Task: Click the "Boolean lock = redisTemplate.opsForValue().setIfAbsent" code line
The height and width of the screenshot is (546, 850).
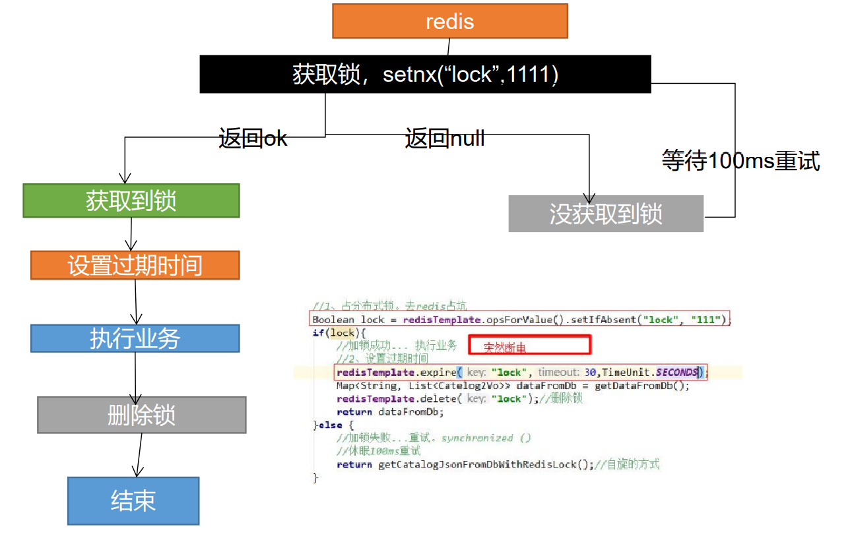Action: [x=522, y=319]
